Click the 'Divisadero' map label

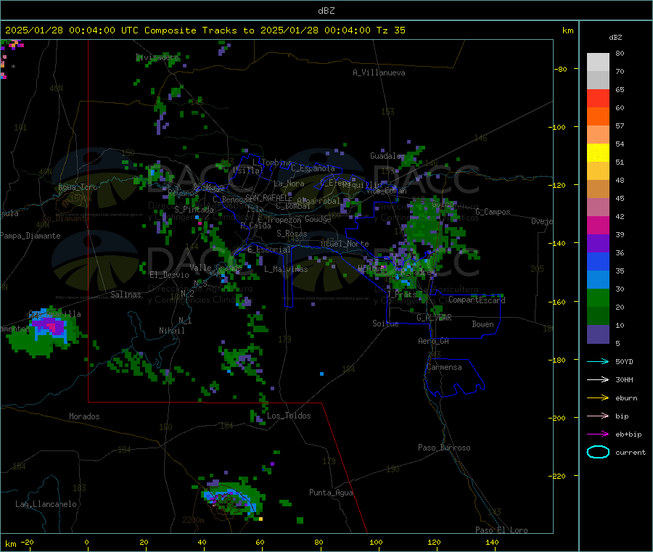click(x=157, y=57)
